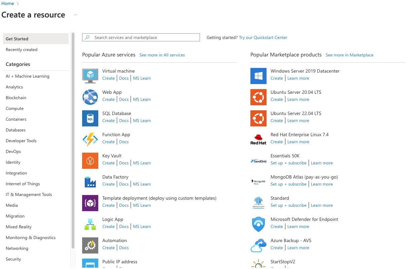Click Set up + subscribe for Essentials 50K
This screenshot has width=418, height=269.
[288, 163]
